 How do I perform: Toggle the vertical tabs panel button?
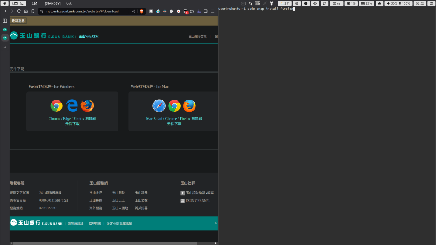pos(5,20)
